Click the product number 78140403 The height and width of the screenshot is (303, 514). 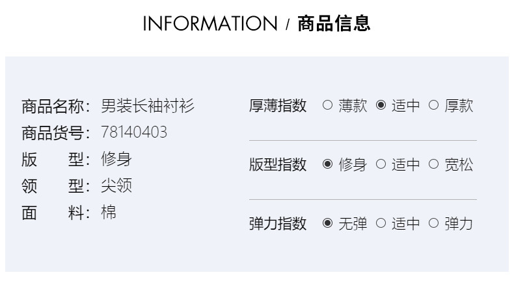click(134, 132)
